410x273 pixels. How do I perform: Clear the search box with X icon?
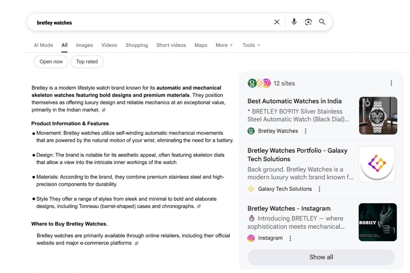277,22
